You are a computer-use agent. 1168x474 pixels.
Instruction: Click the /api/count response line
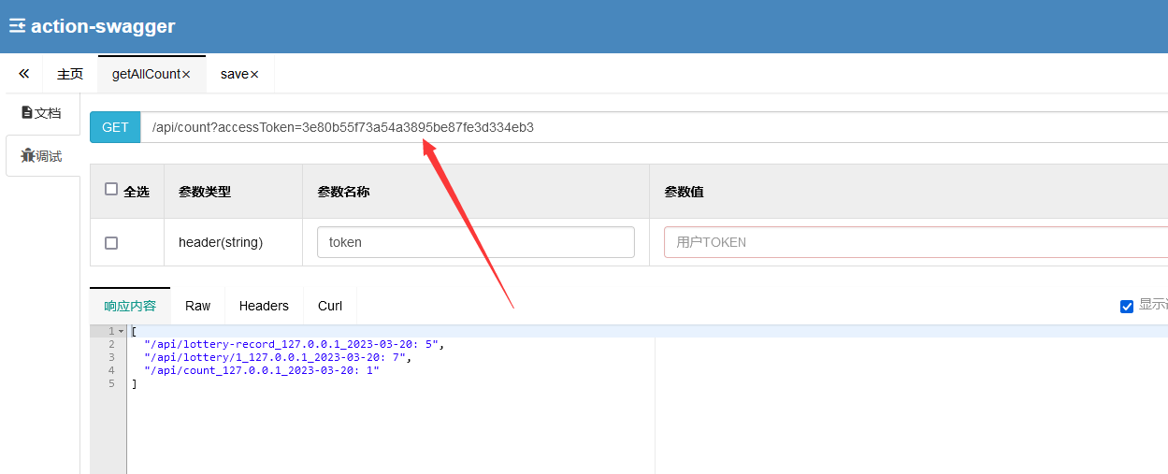point(261,370)
